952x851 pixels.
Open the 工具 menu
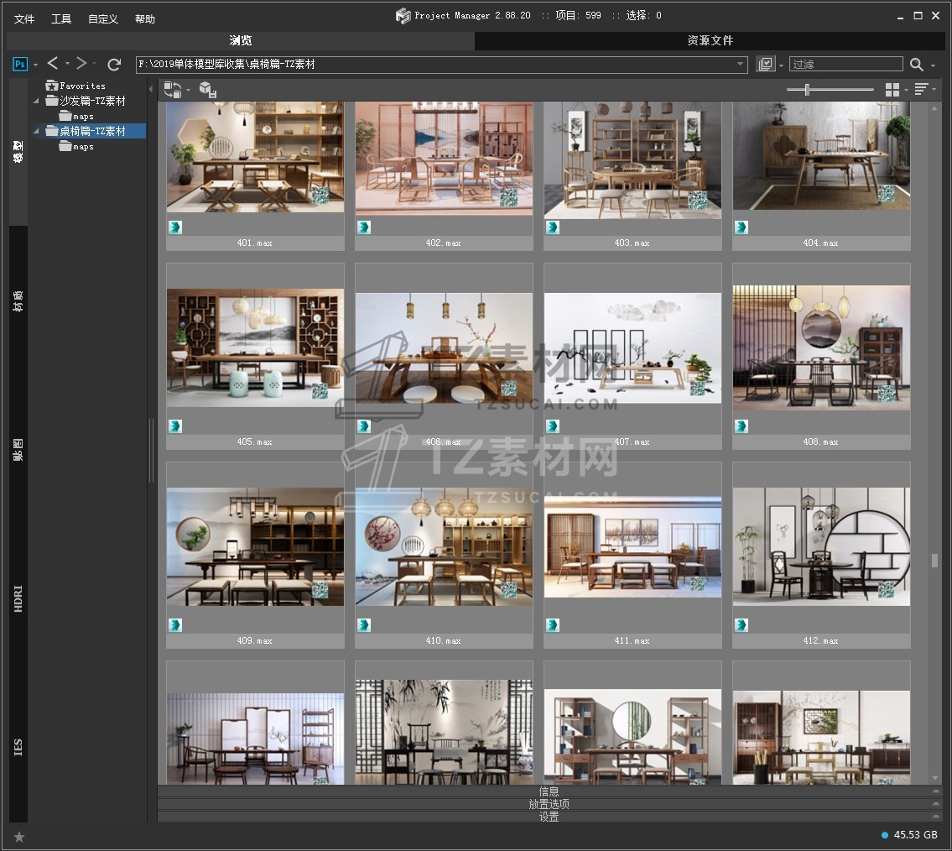coord(61,18)
